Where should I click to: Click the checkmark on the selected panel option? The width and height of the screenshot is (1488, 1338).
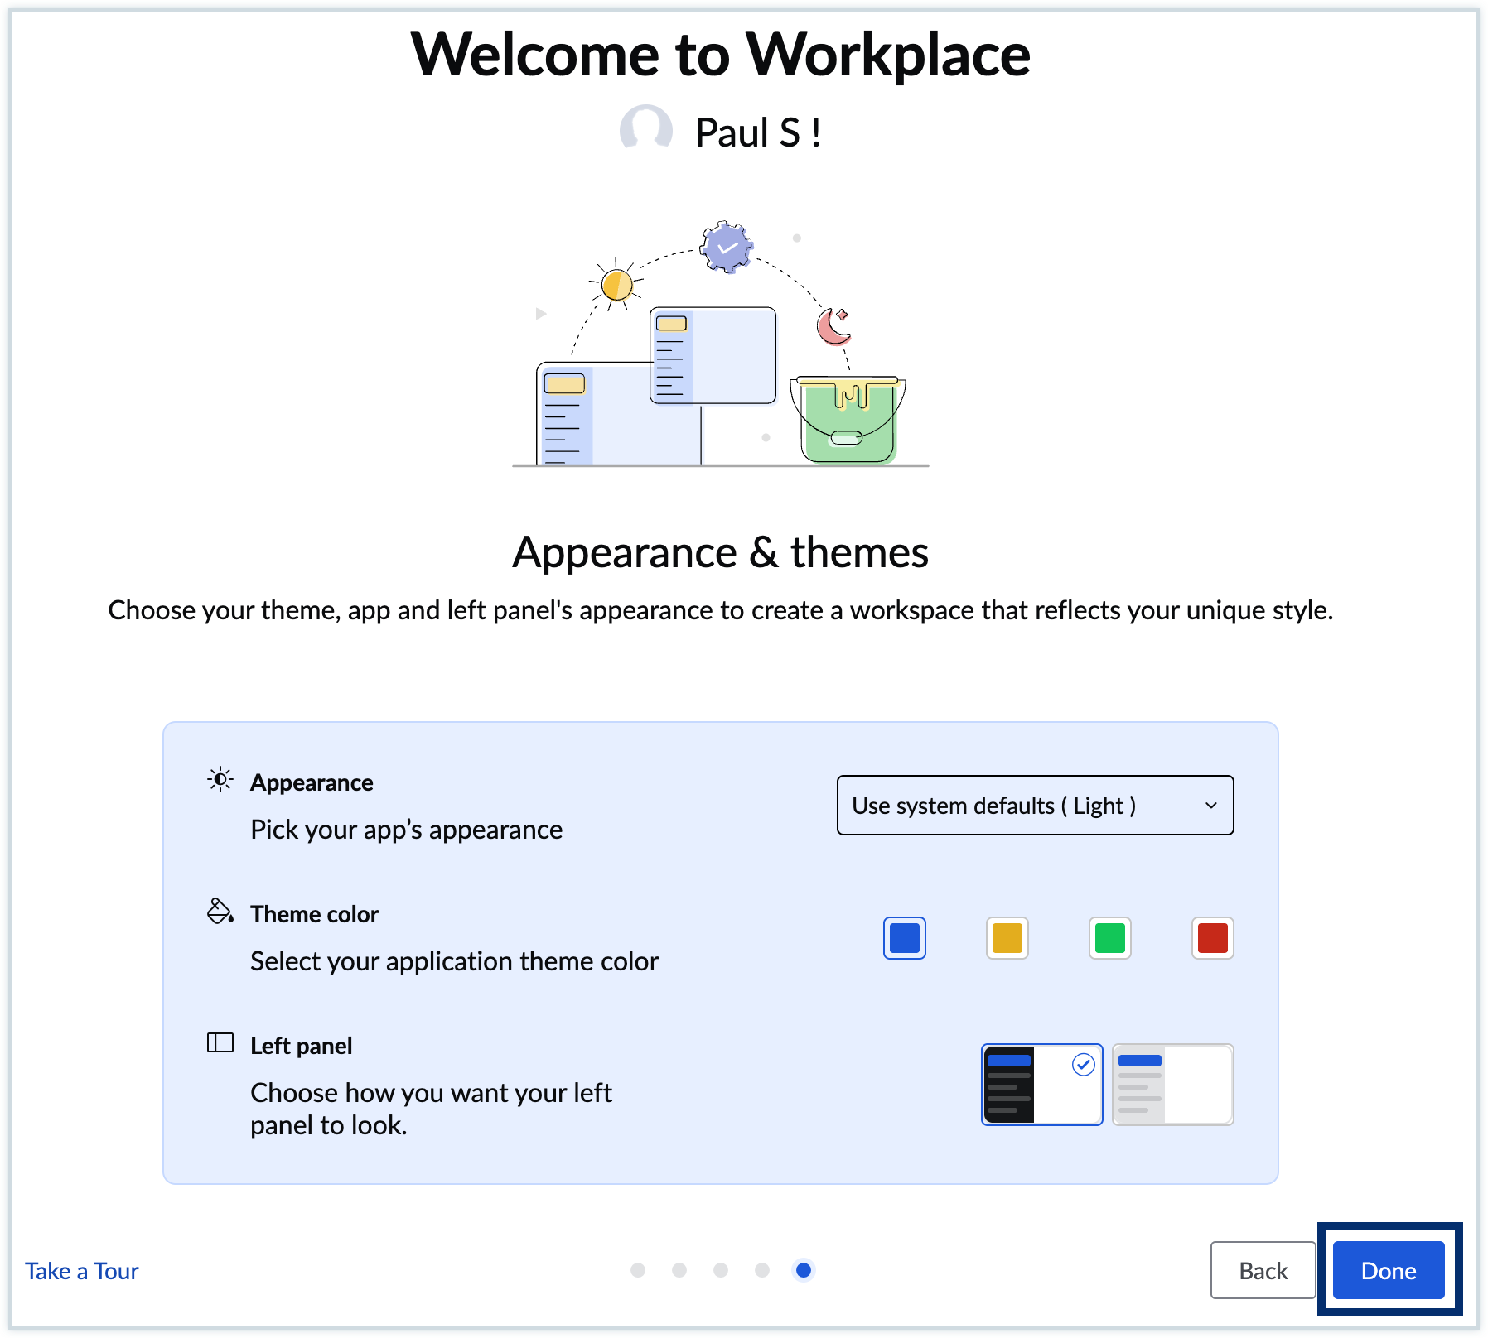(x=1083, y=1064)
